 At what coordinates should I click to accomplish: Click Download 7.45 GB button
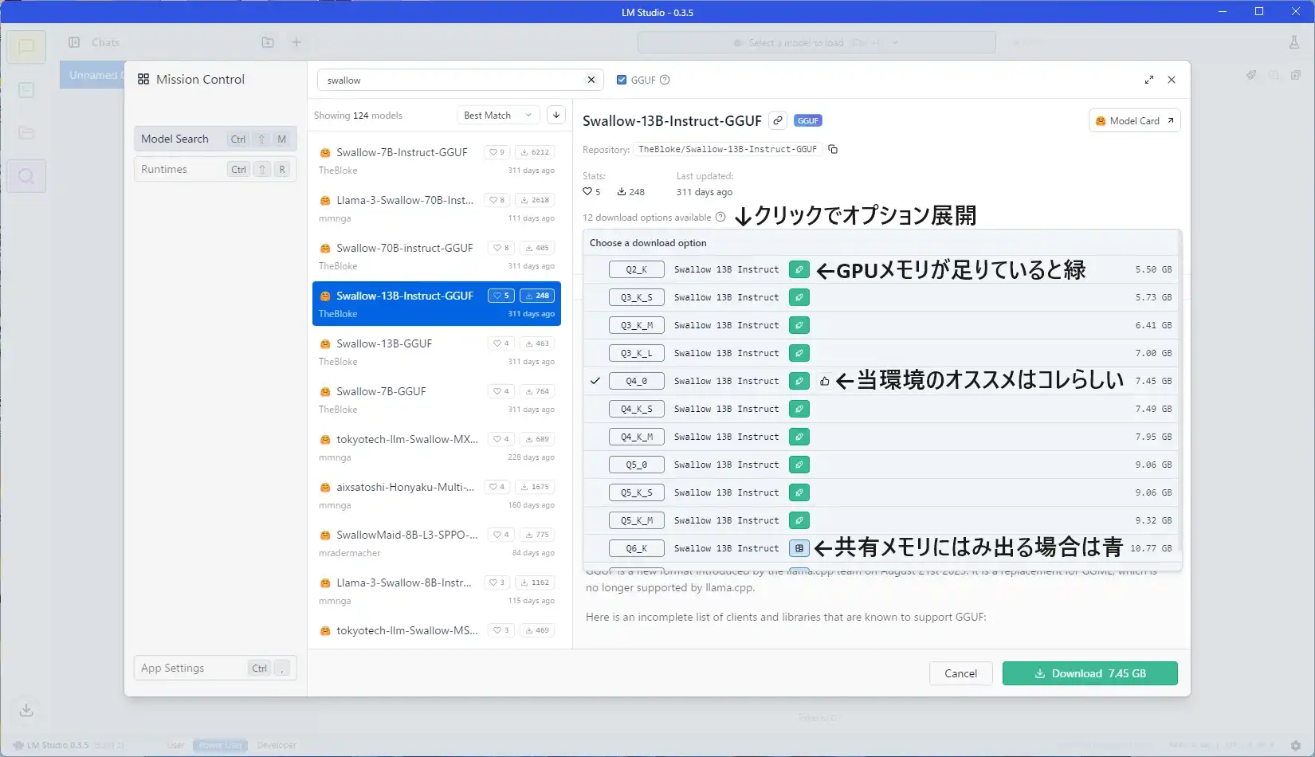[1089, 673]
